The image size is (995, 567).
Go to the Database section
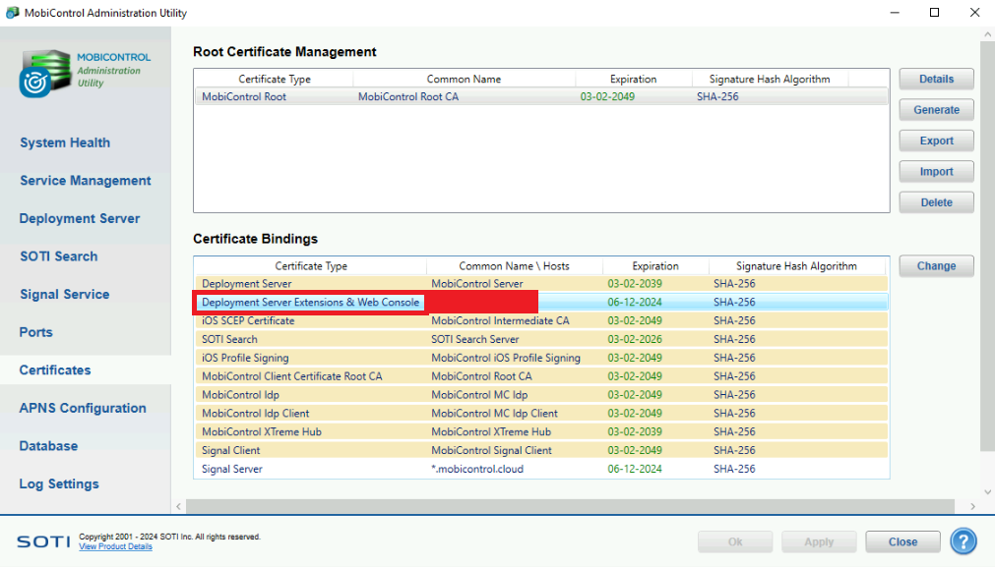tap(48, 446)
